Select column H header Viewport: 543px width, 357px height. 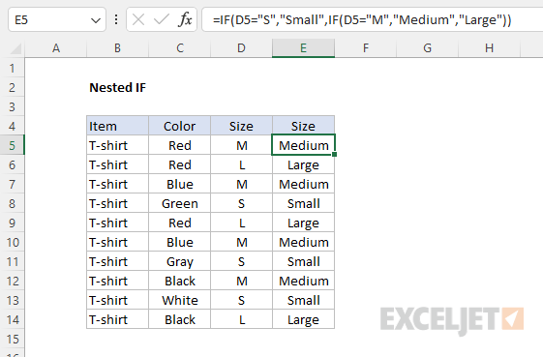tap(489, 48)
